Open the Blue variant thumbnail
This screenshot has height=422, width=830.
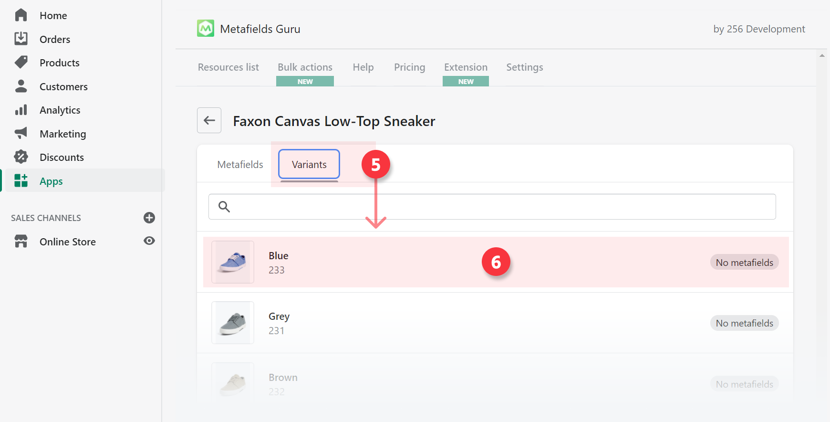tap(233, 262)
